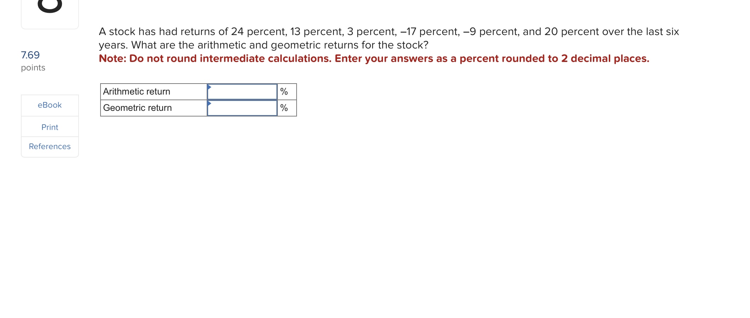
Task: Open the eBook link
Action: click(x=50, y=105)
